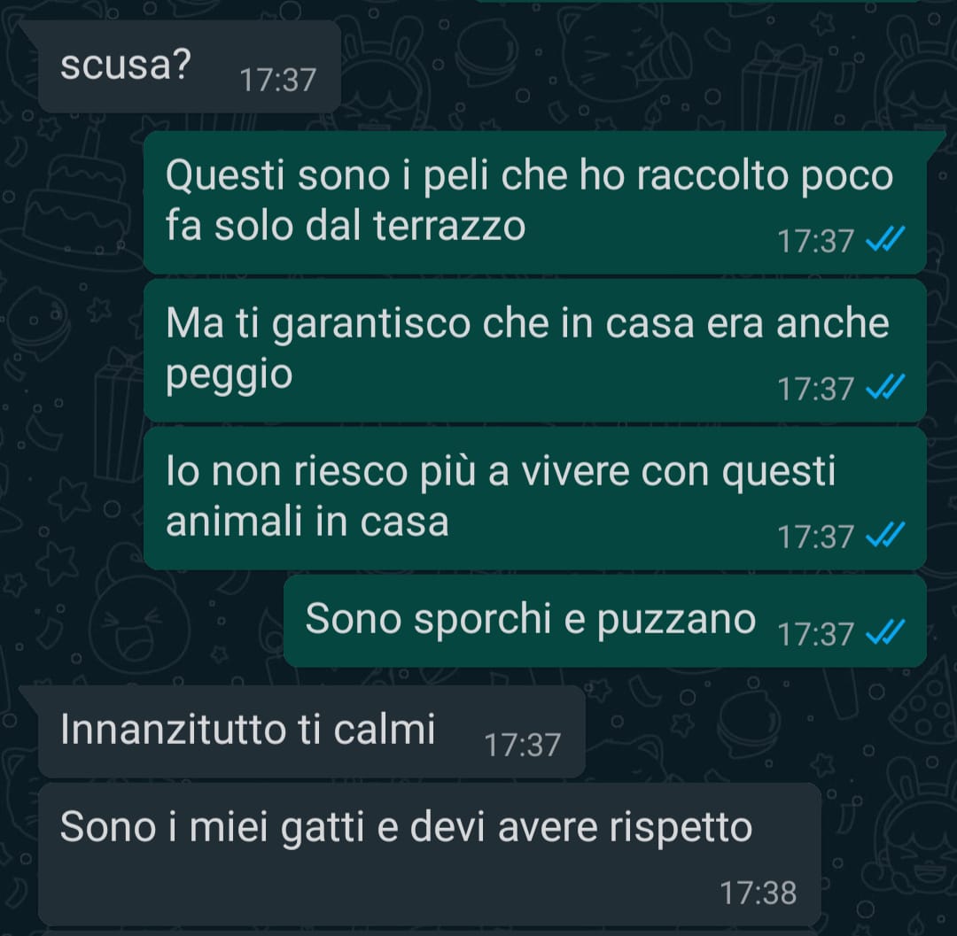
Task: Click the 17:37 timestamp on "Innanzitutto ti calmi"
Action: coord(522,745)
